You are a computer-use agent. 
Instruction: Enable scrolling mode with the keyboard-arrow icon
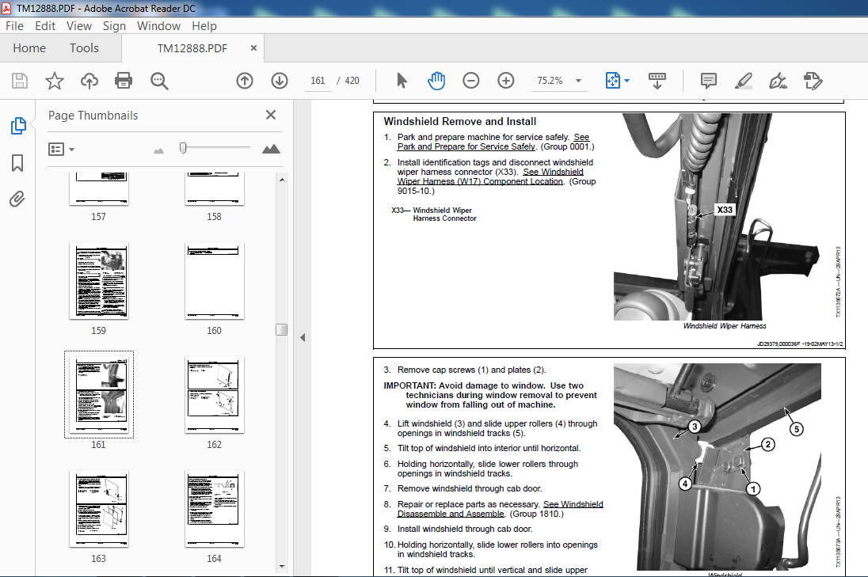click(657, 81)
